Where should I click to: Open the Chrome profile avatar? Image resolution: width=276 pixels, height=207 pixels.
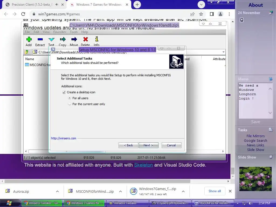click(x=220, y=14)
